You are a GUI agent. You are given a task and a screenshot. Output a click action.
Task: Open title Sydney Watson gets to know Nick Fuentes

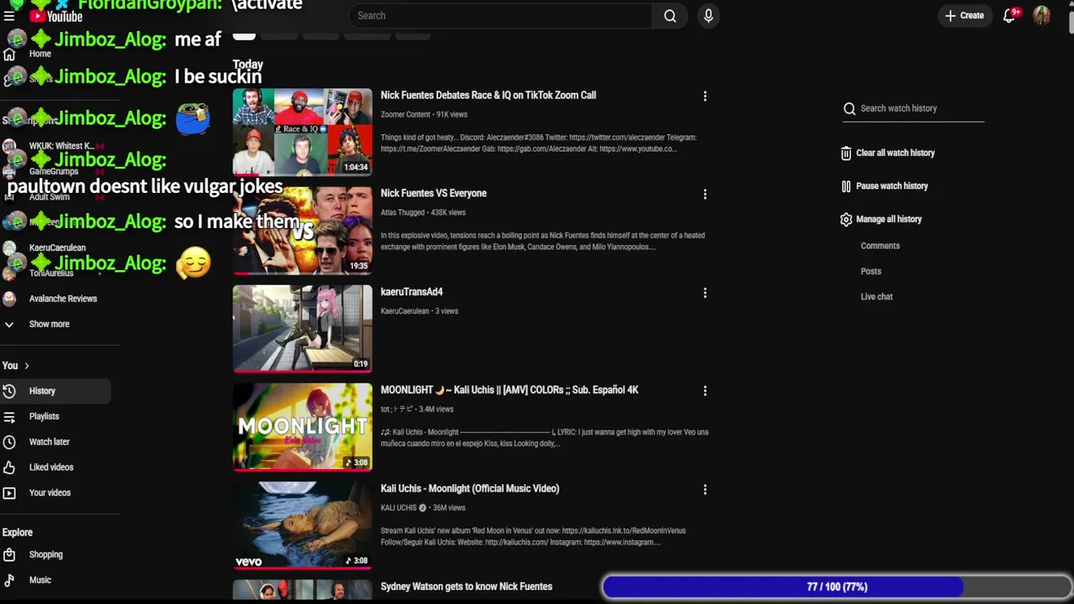pyautogui.click(x=467, y=586)
